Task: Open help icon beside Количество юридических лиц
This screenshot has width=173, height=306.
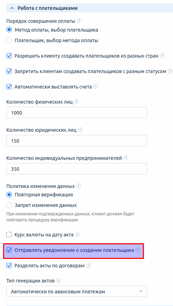Action: click(80, 130)
